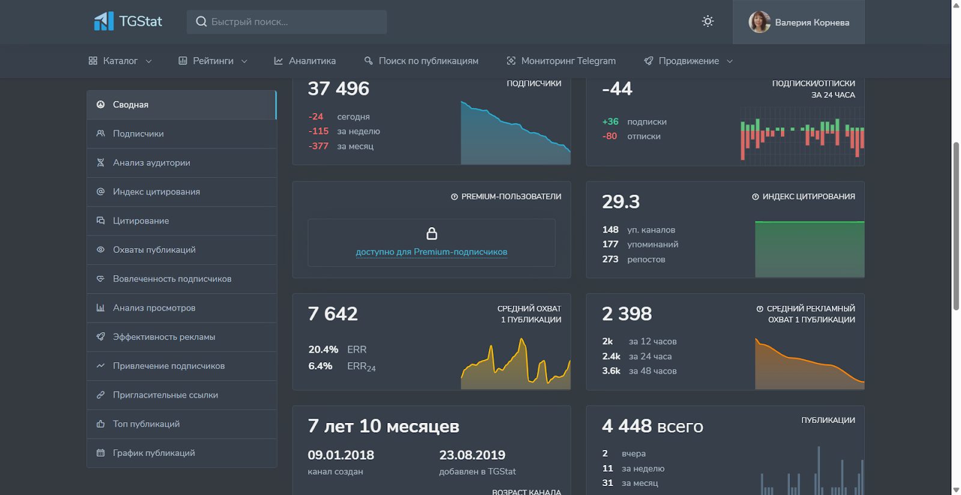Open Валерия Корнева profile menu
Viewport: 961px width, 495px height.
798,22
